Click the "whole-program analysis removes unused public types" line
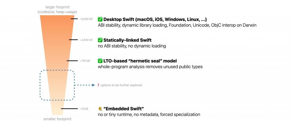This screenshot has height=127, width=291. (151, 67)
